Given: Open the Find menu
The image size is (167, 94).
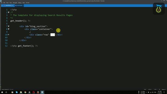Looking at the screenshot, I should 7,3.
